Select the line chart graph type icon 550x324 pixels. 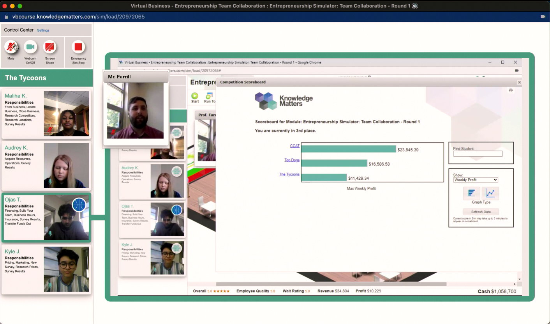tap(490, 193)
